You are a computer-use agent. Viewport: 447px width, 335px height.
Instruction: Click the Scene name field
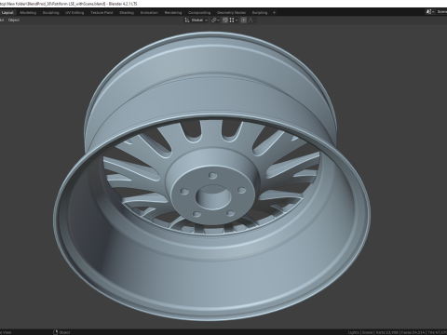click(441, 12)
